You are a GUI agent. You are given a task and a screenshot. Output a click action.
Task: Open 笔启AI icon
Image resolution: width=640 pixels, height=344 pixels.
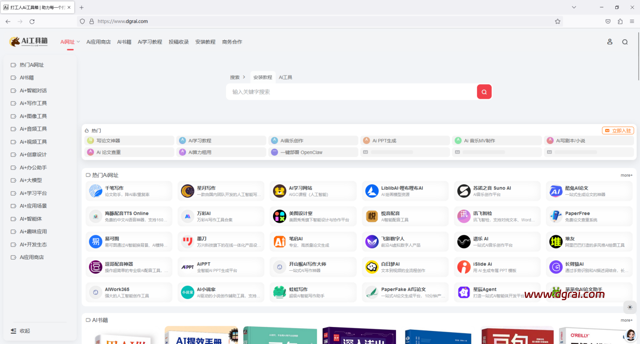(280, 242)
